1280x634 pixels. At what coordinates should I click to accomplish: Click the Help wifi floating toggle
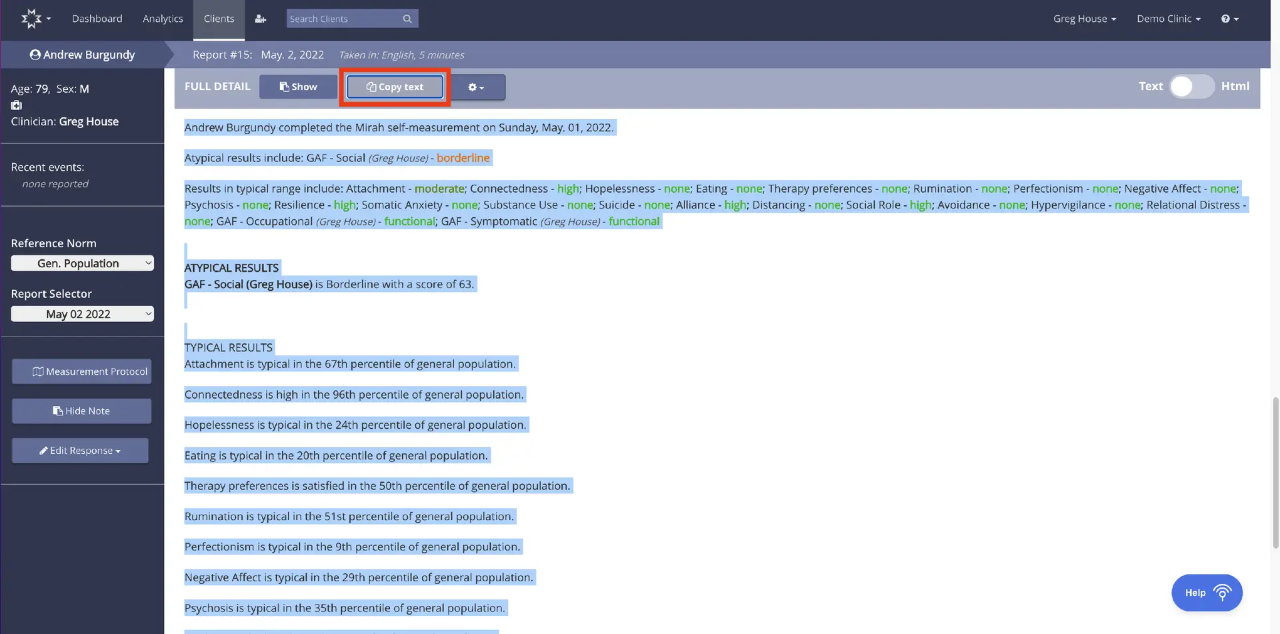[1223, 591]
